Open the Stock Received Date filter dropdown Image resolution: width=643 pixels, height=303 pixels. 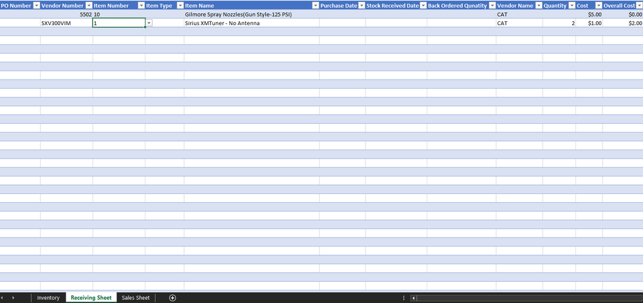click(423, 5)
